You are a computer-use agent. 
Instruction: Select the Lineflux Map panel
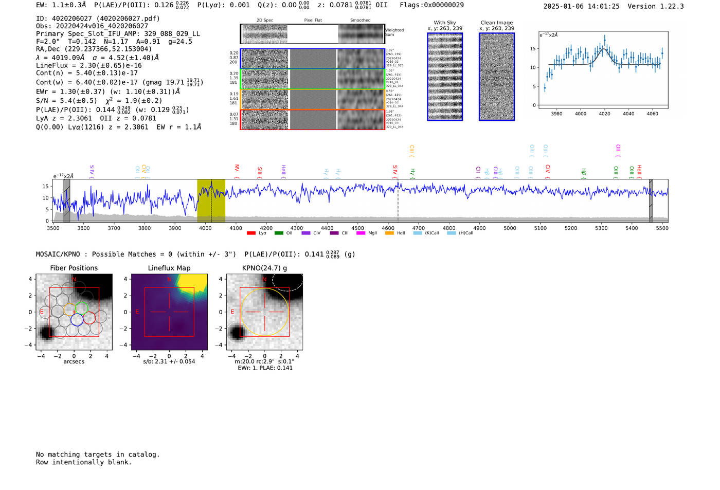pyautogui.click(x=169, y=312)
